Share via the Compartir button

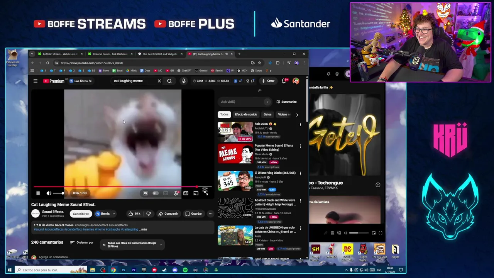[x=168, y=214]
